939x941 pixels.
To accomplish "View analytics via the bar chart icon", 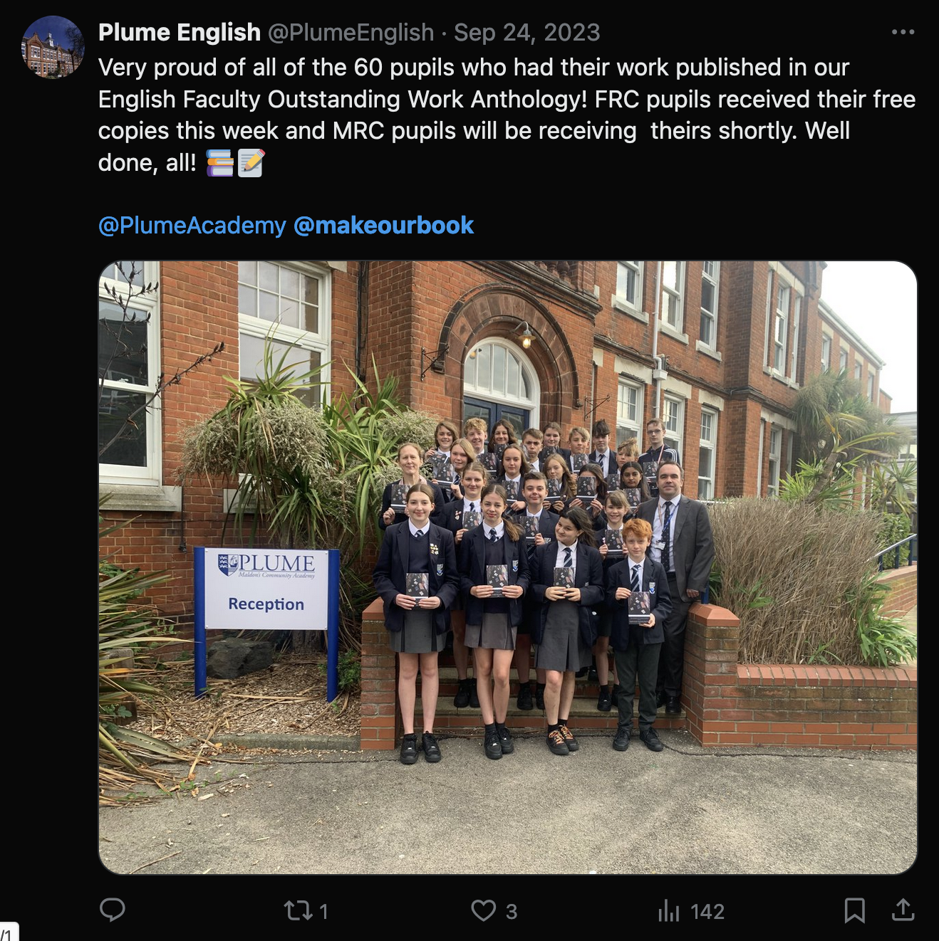I will pyautogui.click(x=669, y=910).
